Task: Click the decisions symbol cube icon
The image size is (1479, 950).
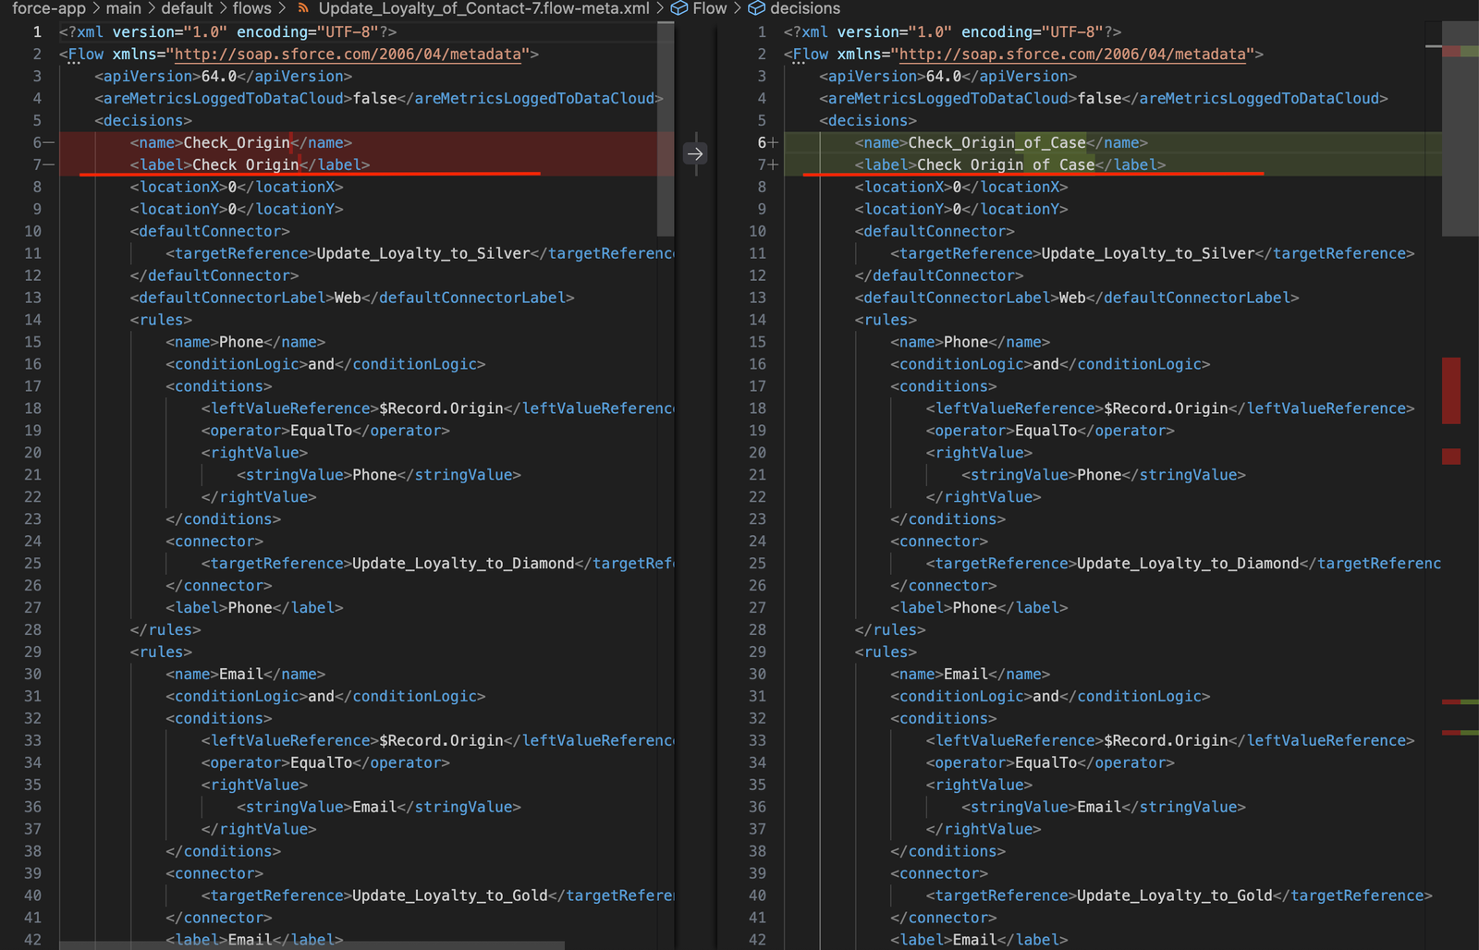Action: [757, 8]
